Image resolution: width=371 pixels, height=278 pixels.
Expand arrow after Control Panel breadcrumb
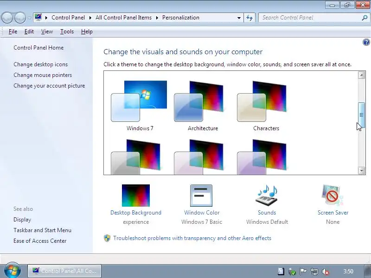[x=90, y=18]
